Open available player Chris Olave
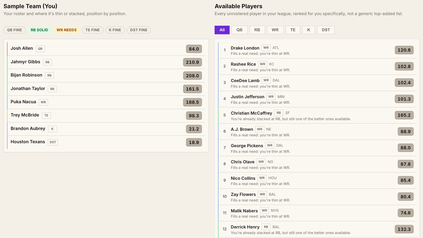This screenshot has height=238, width=423. (x=317, y=164)
